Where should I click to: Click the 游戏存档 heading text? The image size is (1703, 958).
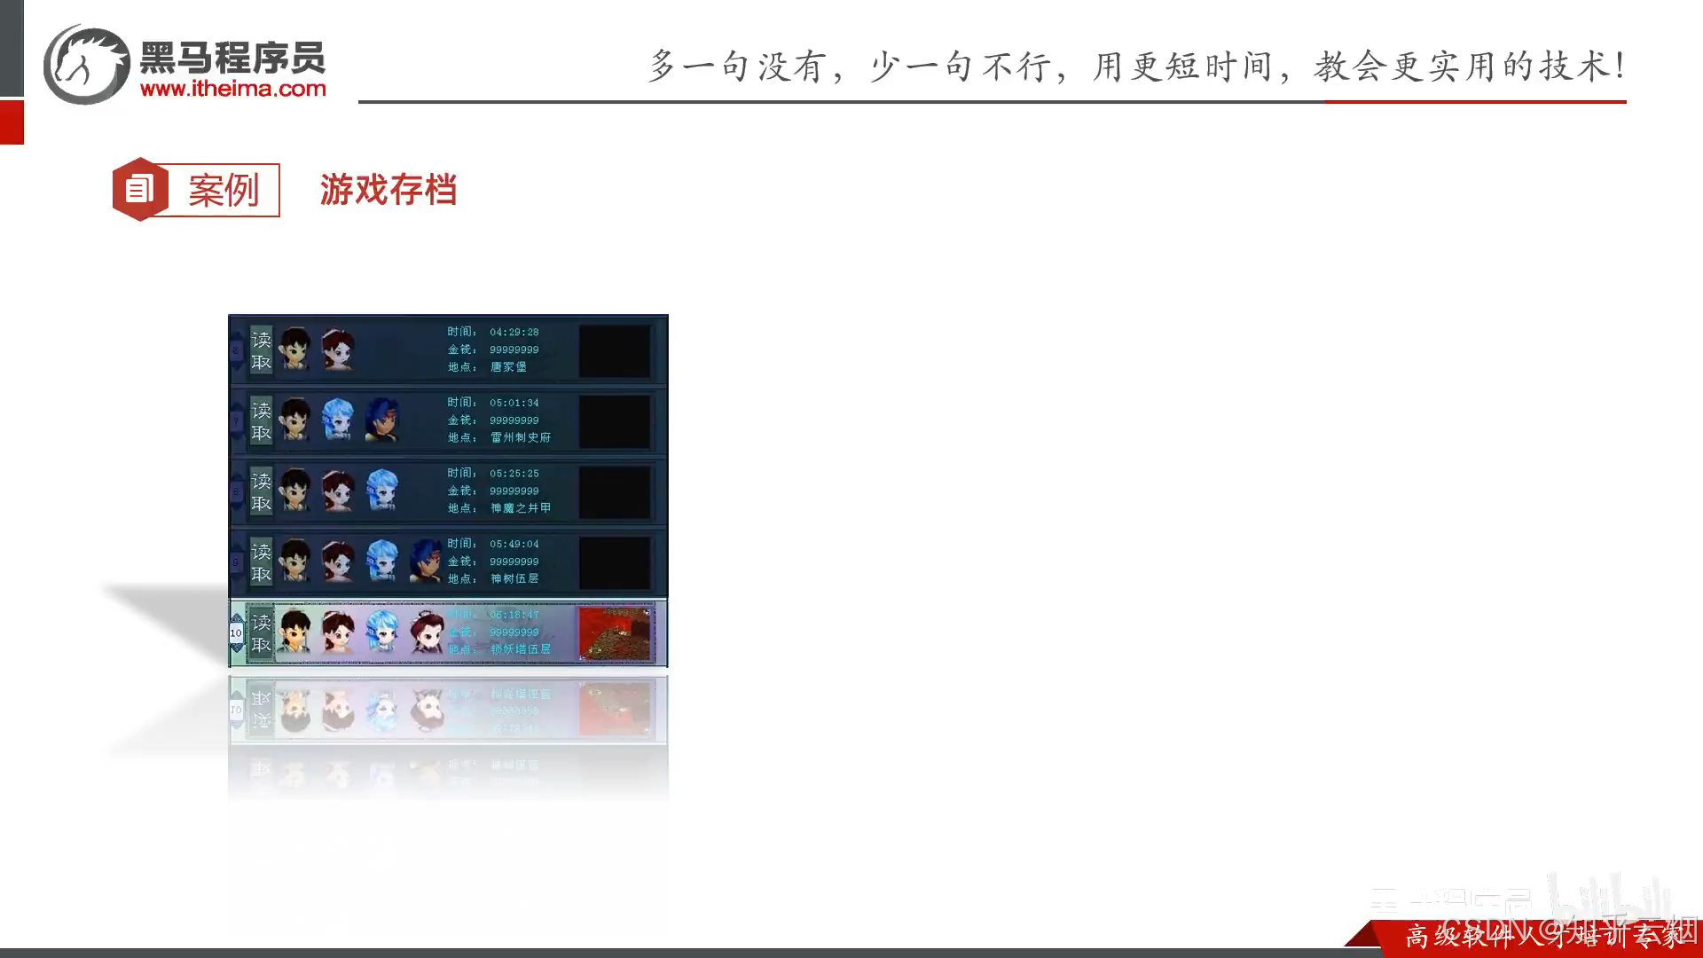coord(388,190)
